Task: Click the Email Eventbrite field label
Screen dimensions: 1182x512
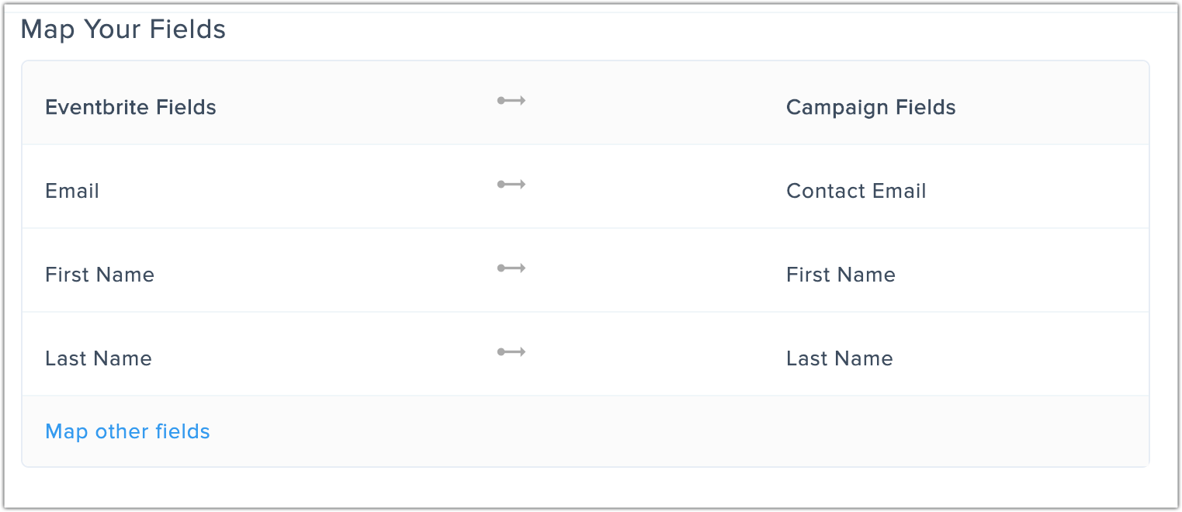Action: click(72, 191)
